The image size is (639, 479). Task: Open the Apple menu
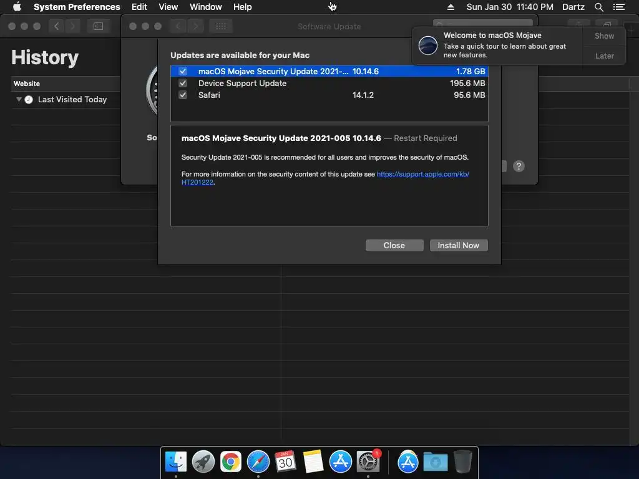point(17,7)
